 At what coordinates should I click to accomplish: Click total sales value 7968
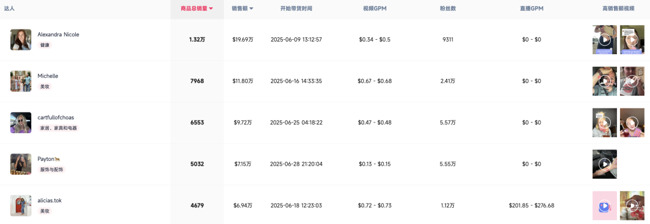click(197, 81)
